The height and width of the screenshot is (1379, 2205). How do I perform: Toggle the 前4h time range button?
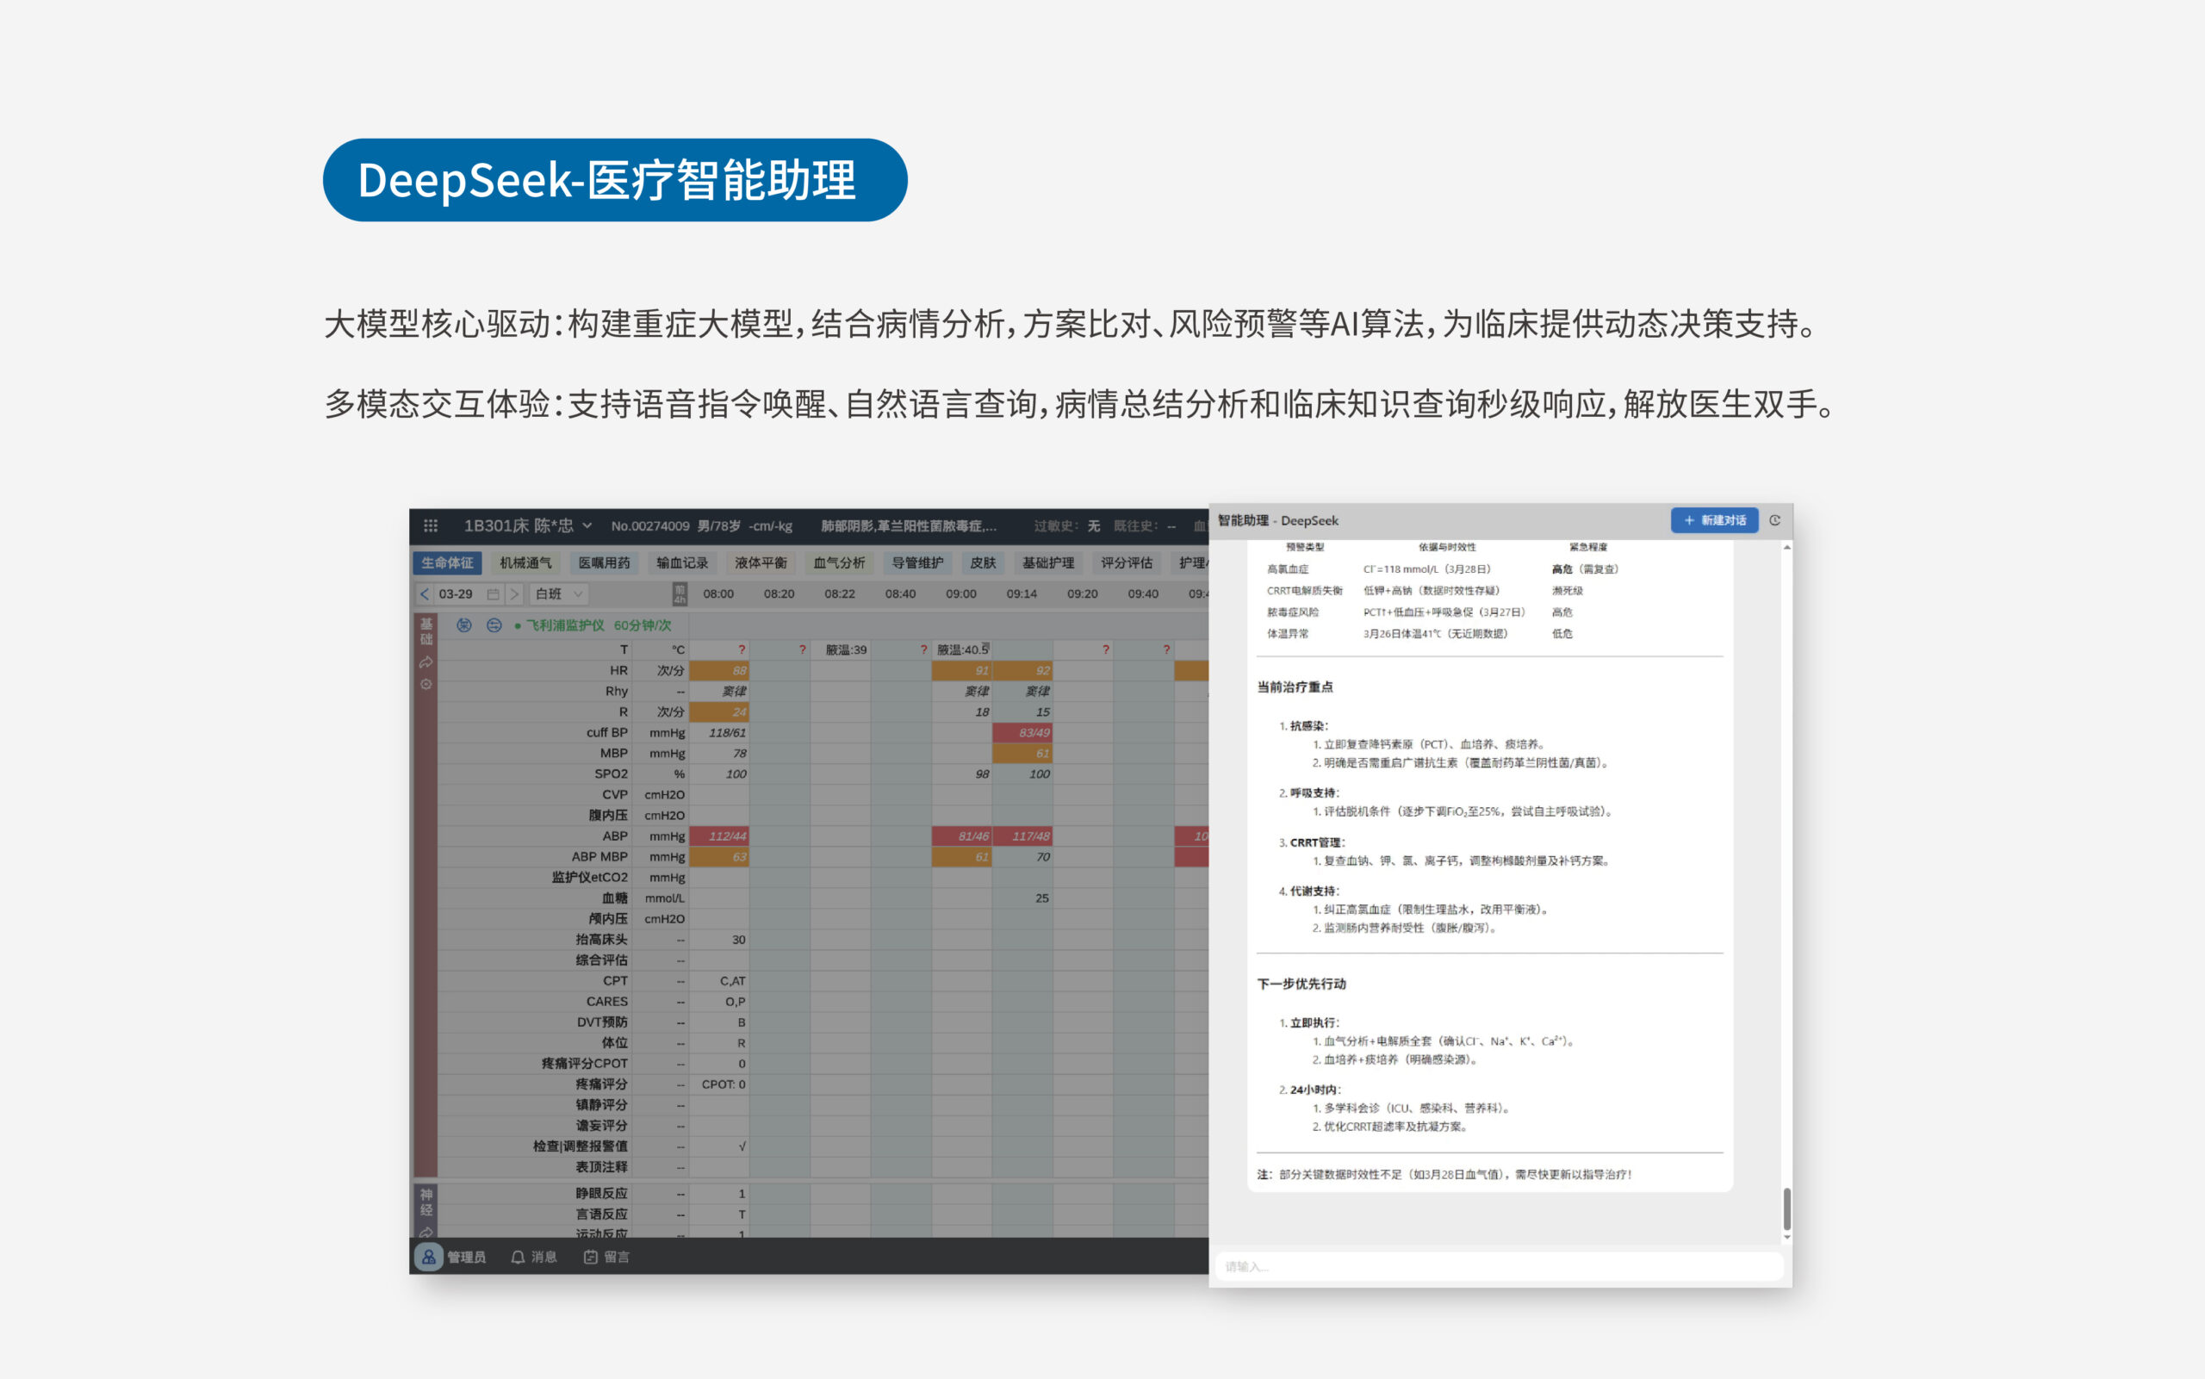coord(680,593)
